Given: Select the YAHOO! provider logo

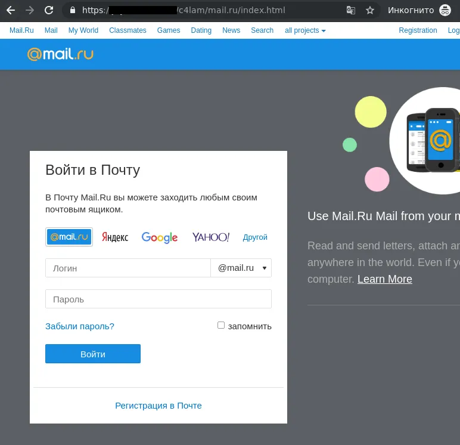Looking at the screenshot, I should click(211, 237).
